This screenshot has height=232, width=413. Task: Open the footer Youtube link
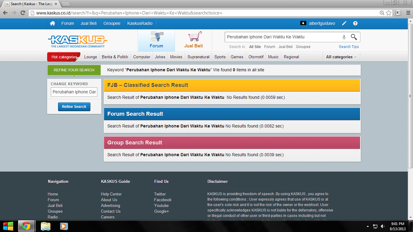coord(161,206)
